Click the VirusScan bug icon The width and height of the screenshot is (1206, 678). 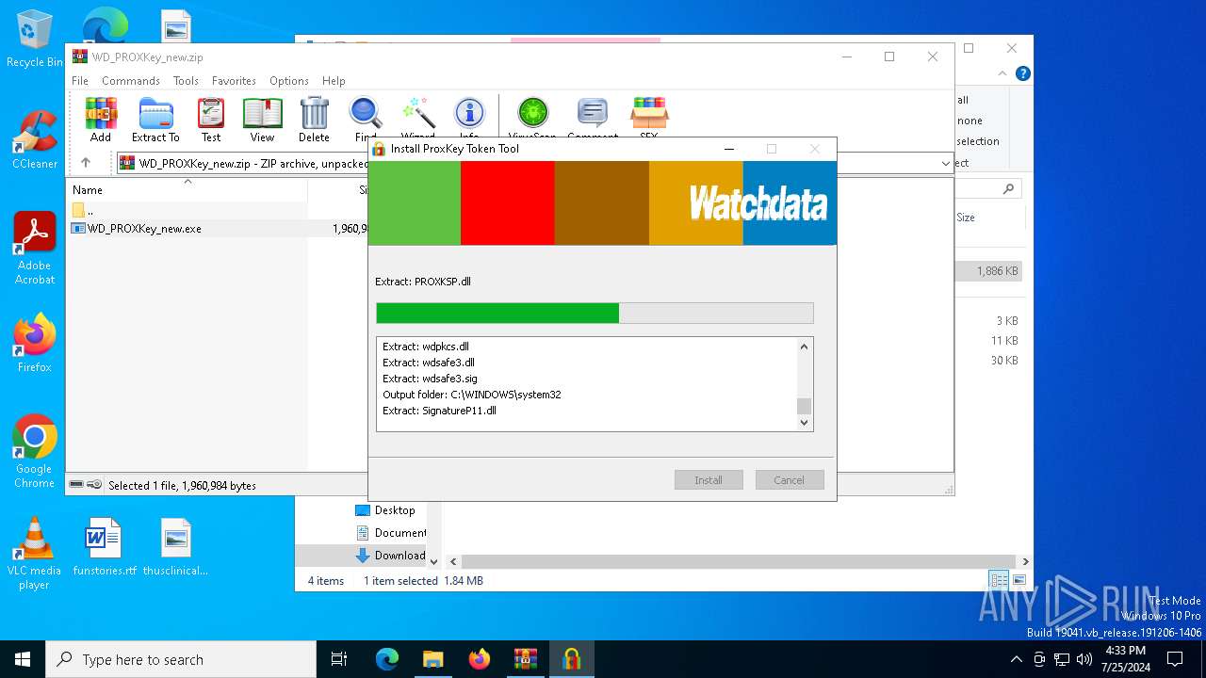coord(532,114)
